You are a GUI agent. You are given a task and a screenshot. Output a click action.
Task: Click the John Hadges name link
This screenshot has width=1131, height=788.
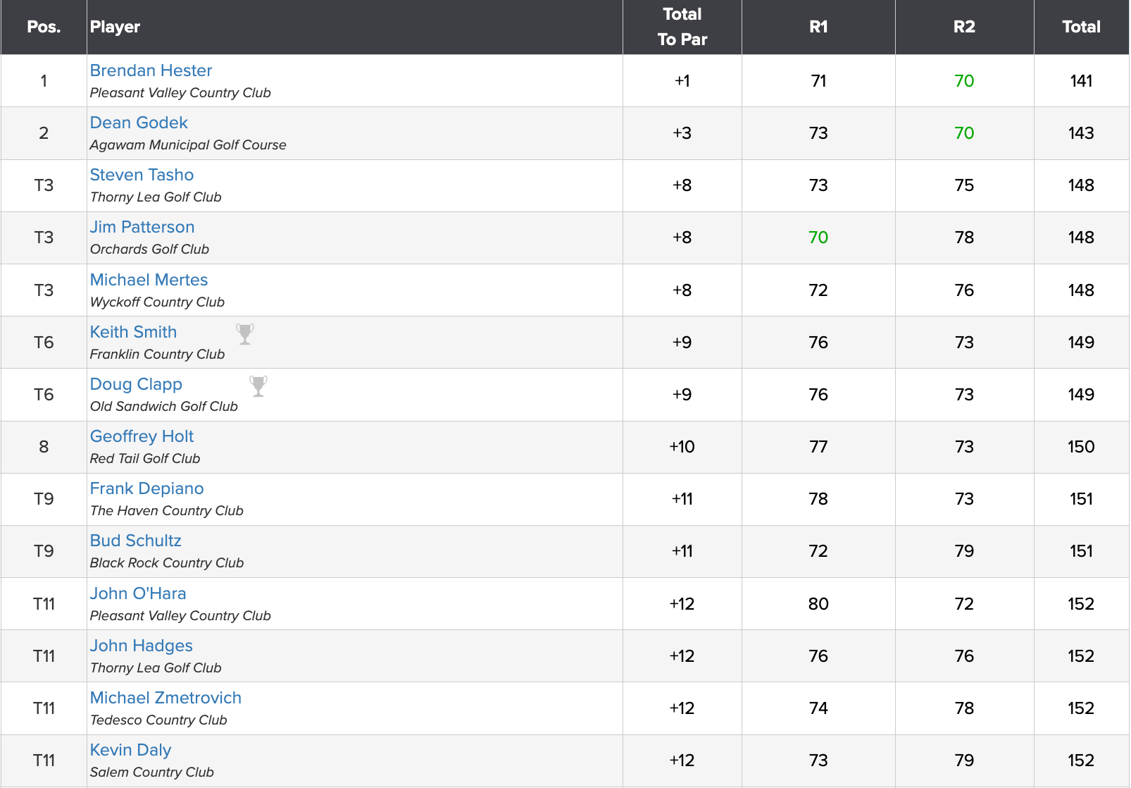[141, 646]
